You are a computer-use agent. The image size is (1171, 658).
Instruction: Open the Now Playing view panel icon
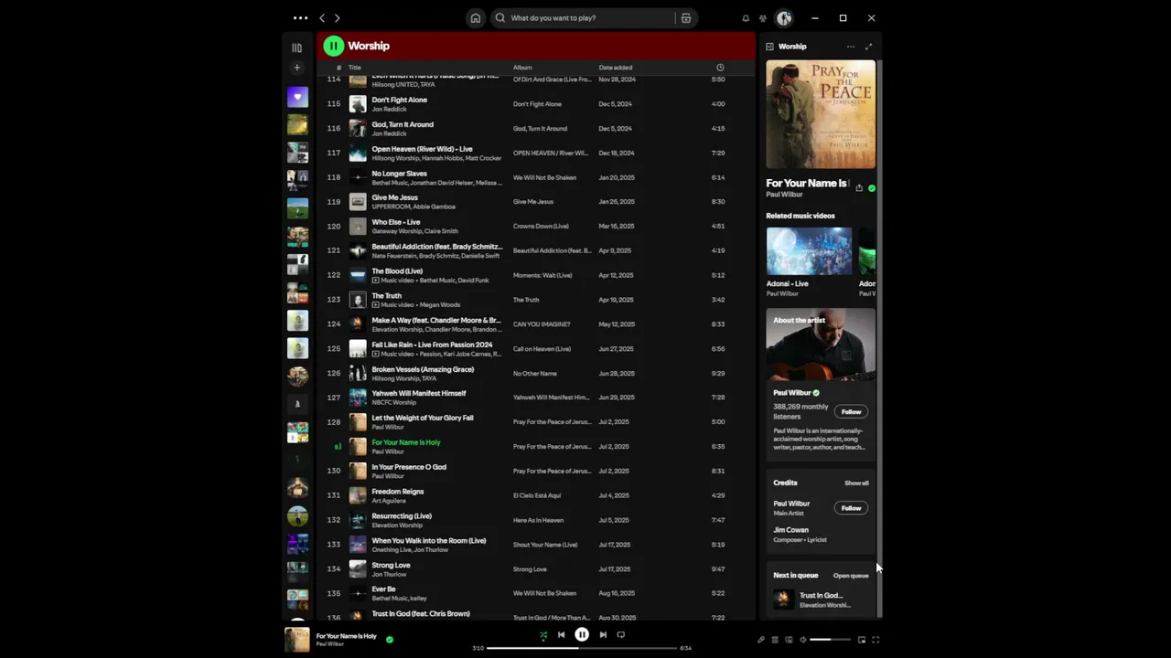770,47
